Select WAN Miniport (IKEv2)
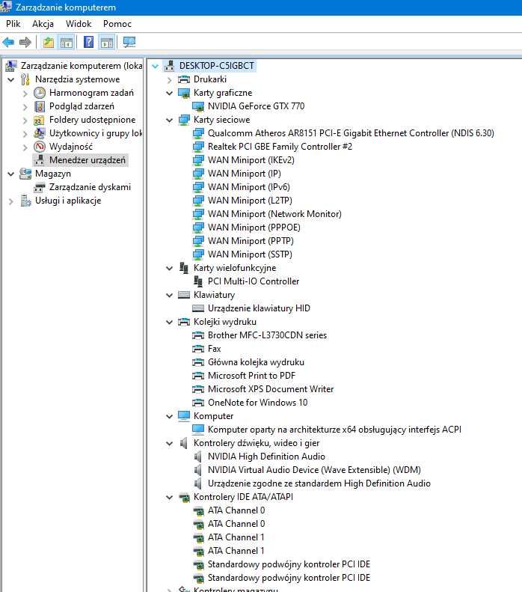 251,160
